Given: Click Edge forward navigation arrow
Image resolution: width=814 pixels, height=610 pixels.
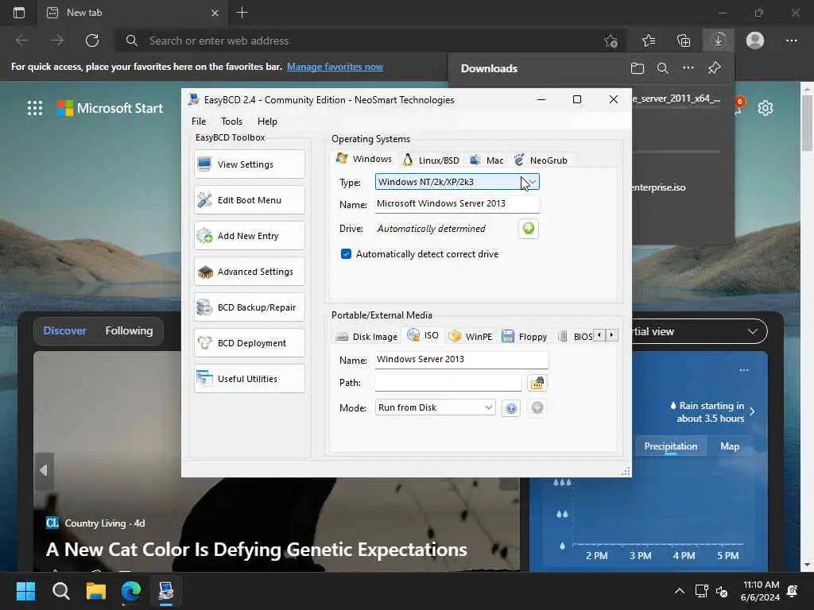Looking at the screenshot, I should [57, 41].
